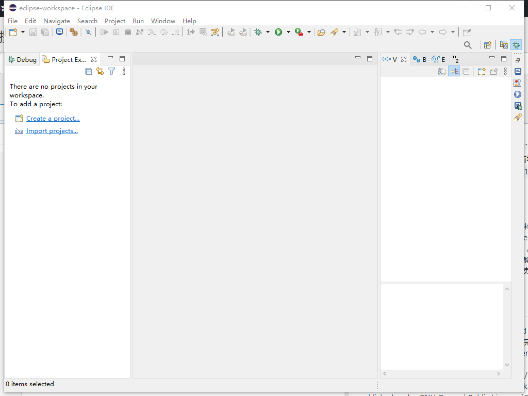This screenshot has width=528, height=396.
Task: Click the Pin Editor toolbar icon
Action: [x=467, y=32]
